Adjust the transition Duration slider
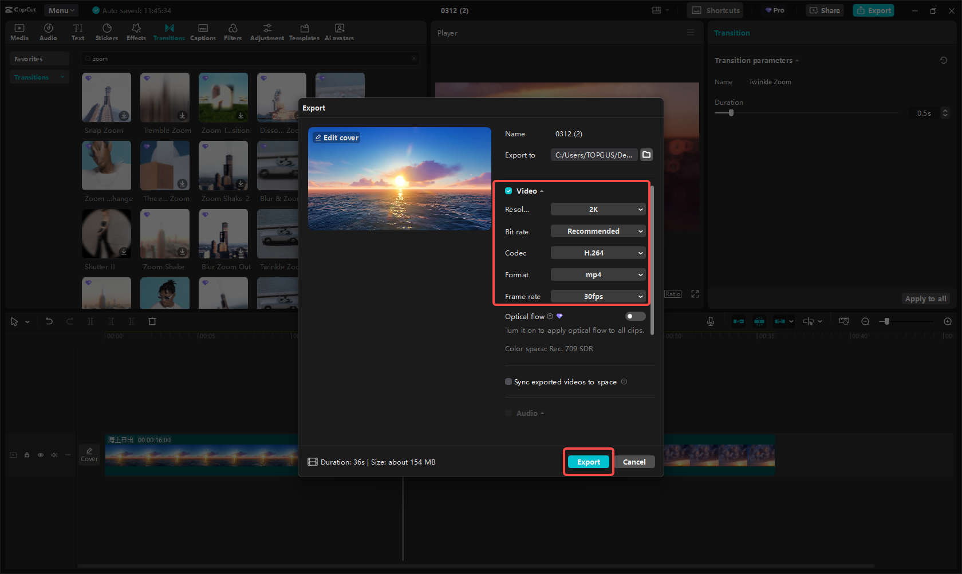Image resolution: width=962 pixels, height=574 pixels. [806, 113]
